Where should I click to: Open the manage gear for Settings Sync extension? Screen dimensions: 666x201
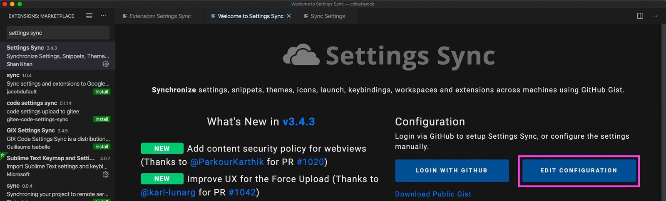(x=106, y=64)
